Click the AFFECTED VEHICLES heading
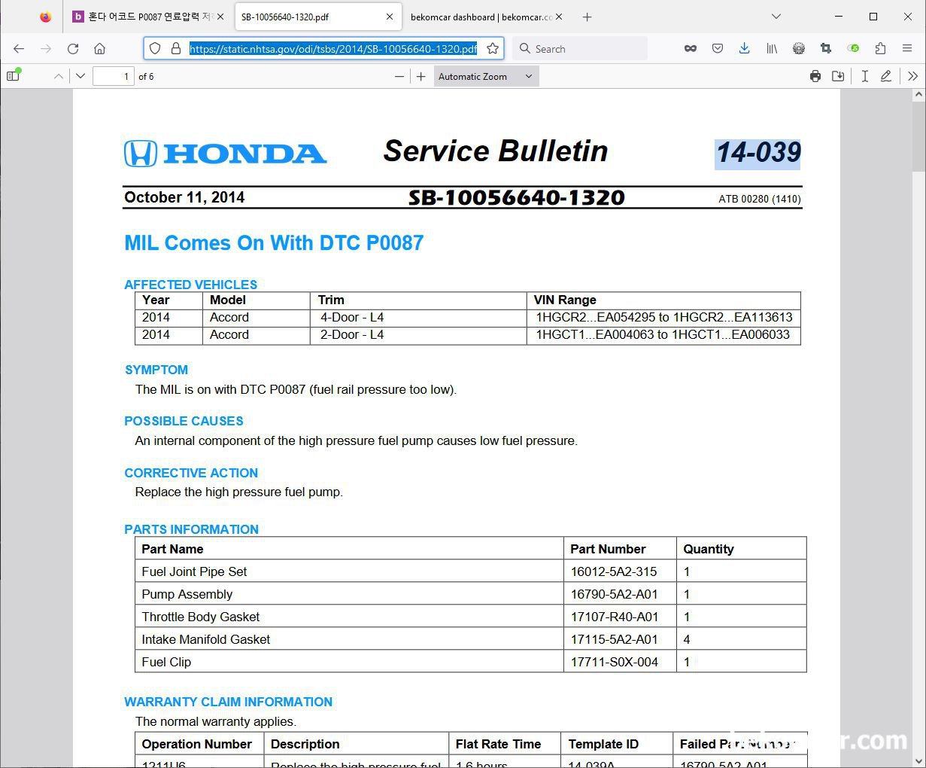The height and width of the screenshot is (768, 926). pos(191,285)
